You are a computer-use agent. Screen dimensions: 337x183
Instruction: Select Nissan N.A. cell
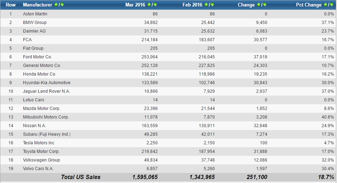click(34, 126)
